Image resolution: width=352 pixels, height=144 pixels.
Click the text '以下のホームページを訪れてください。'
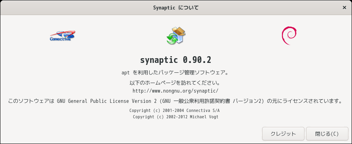175,83
